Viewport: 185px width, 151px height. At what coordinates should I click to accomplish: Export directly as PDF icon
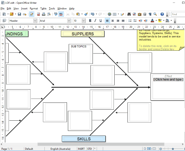39,14
